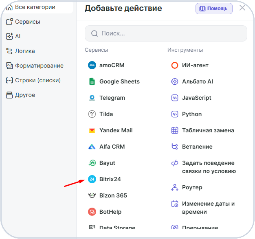Viewport: 255px width, 239px height.
Task: Select Табличная замена tool
Action: pyautogui.click(x=207, y=130)
